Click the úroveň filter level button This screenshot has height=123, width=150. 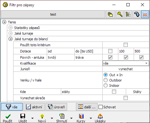pyautogui.click(x=56, y=107)
